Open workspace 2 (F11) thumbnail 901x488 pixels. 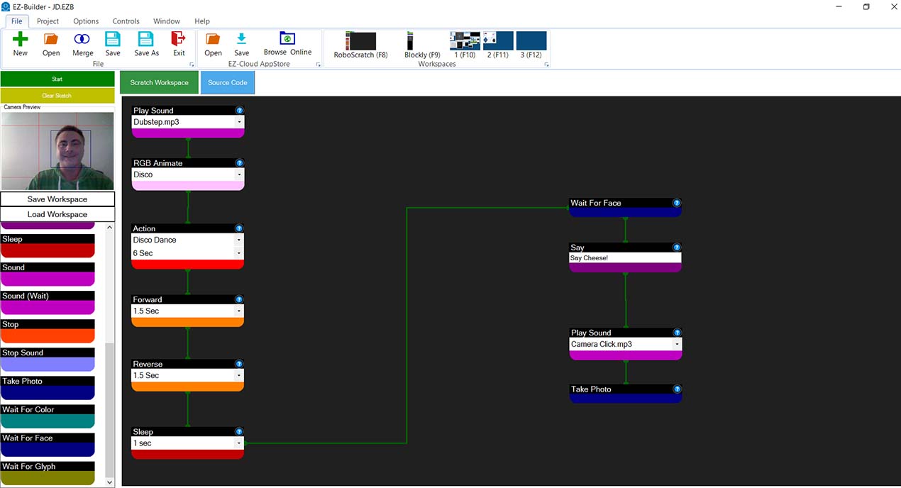[x=498, y=42]
